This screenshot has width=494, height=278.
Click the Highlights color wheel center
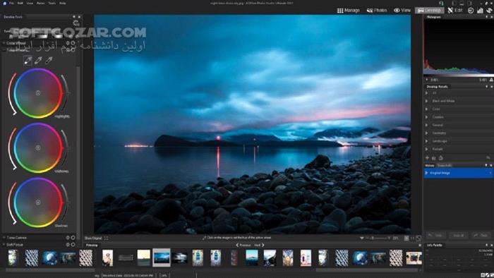(38, 93)
